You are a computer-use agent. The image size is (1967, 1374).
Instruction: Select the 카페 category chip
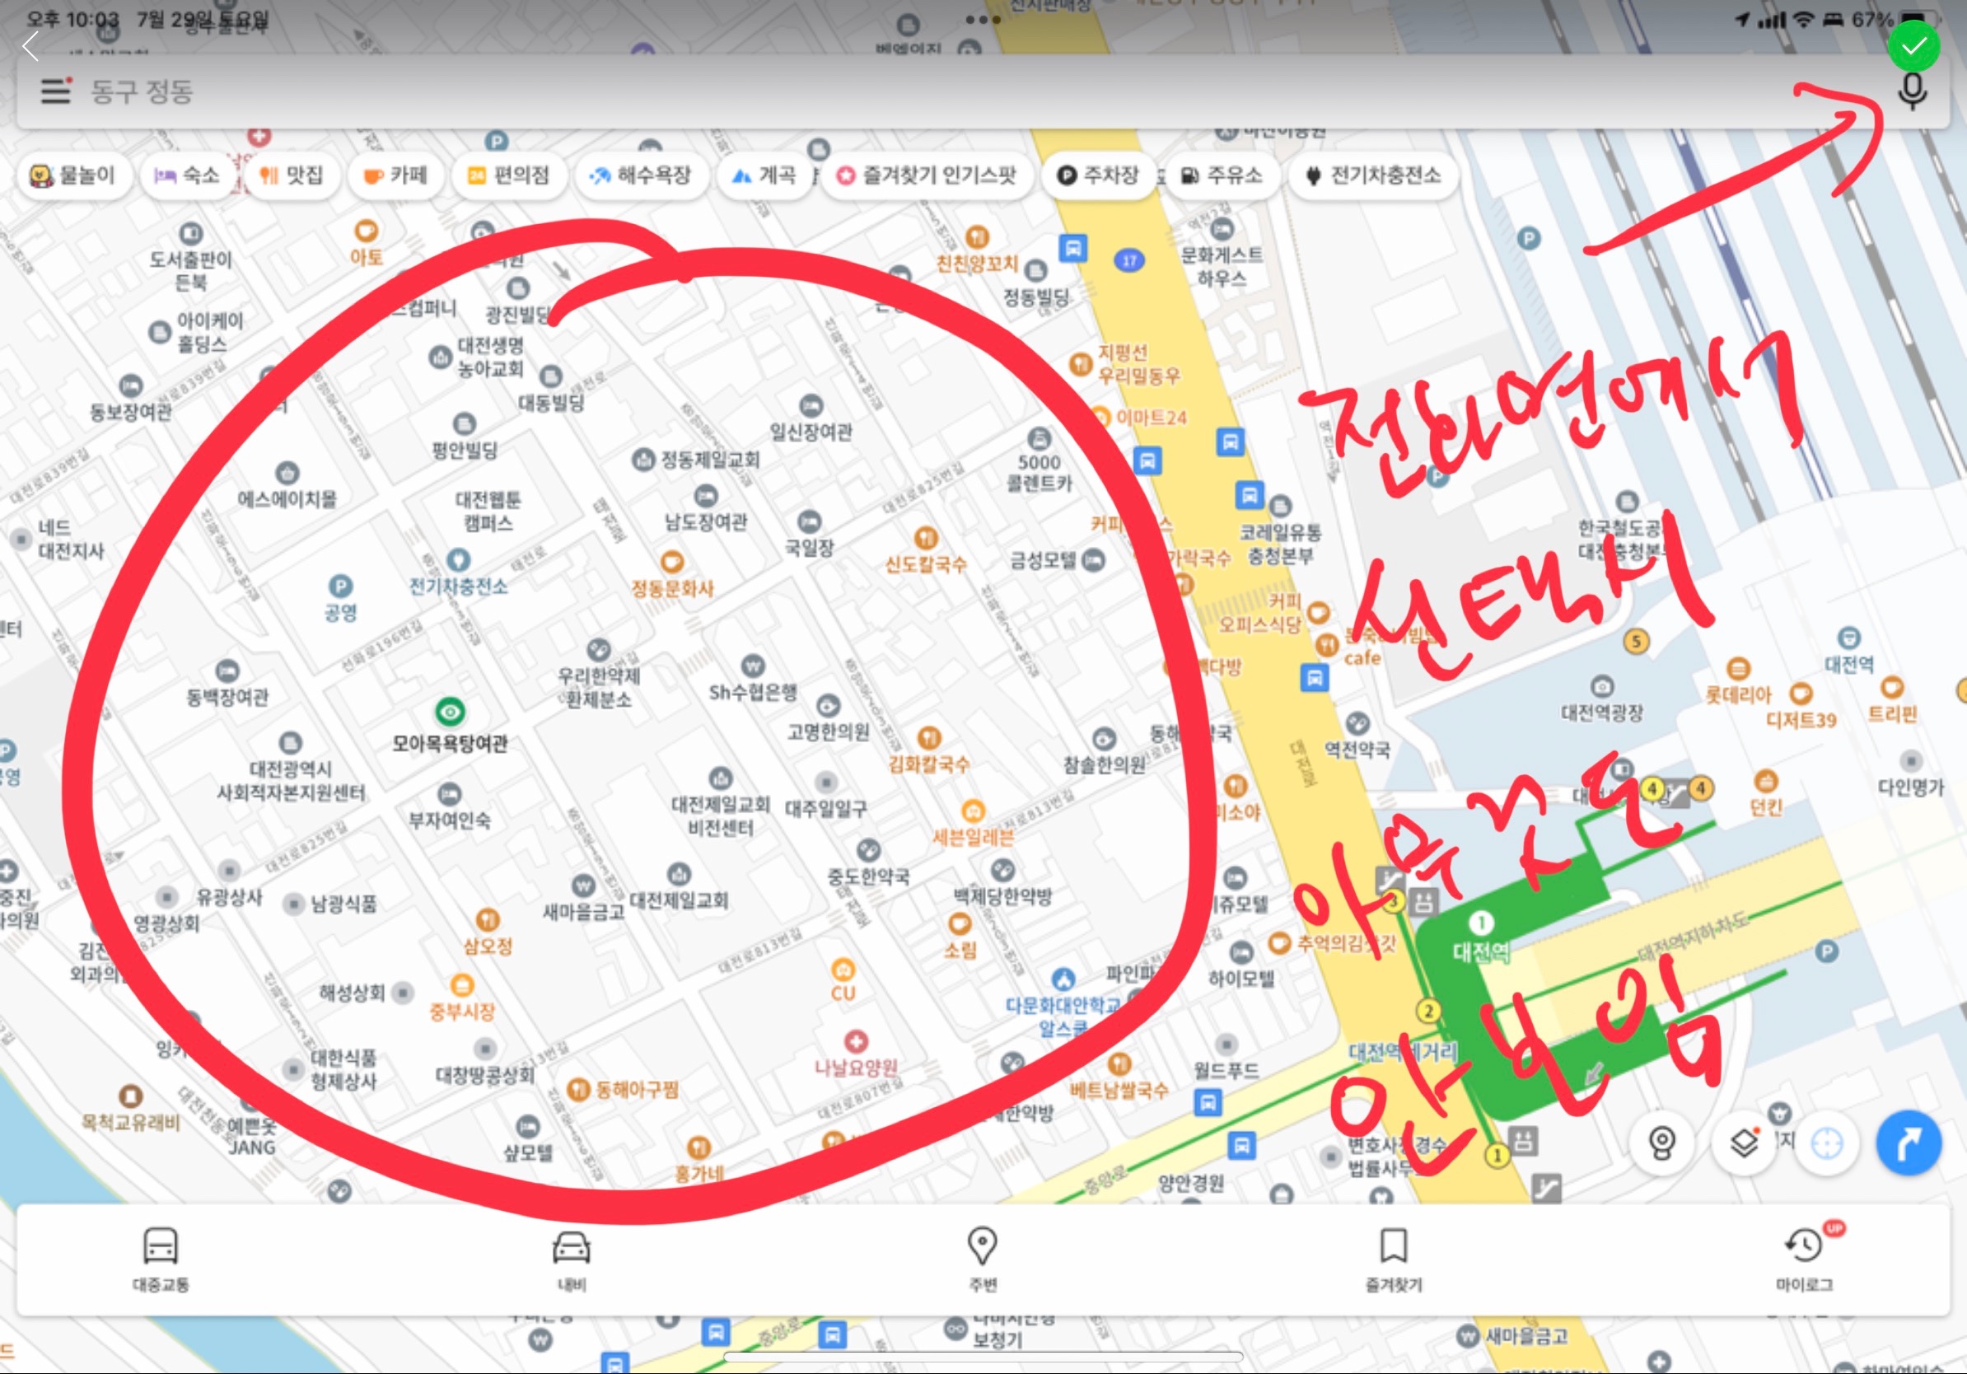click(396, 175)
